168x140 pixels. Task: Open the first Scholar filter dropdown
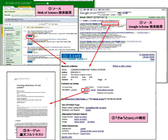tap(91, 17)
